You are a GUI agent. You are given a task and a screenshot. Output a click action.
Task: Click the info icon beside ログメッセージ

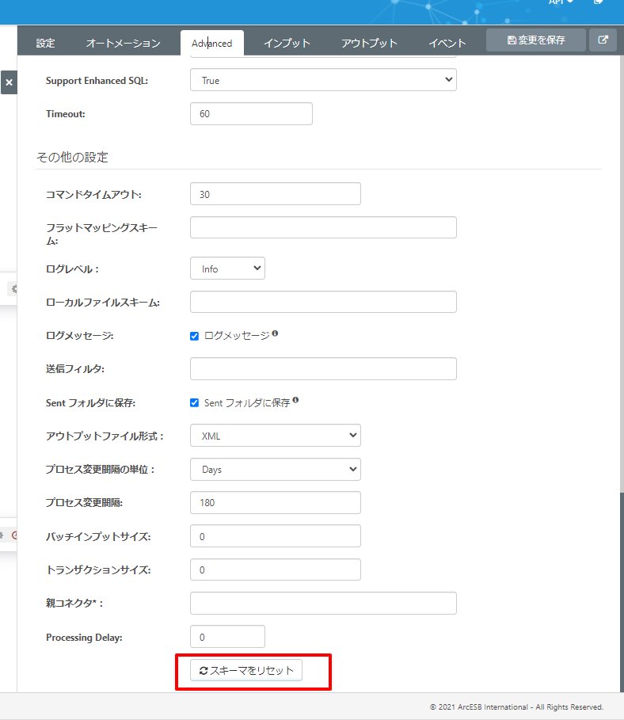coord(274,333)
